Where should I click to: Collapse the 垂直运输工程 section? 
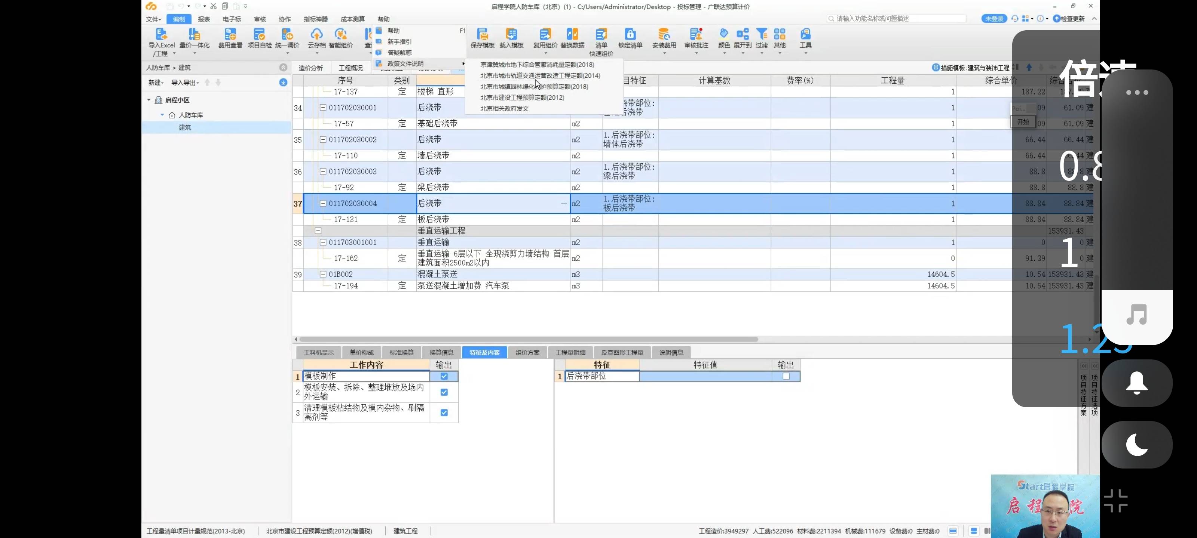[x=318, y=230]
